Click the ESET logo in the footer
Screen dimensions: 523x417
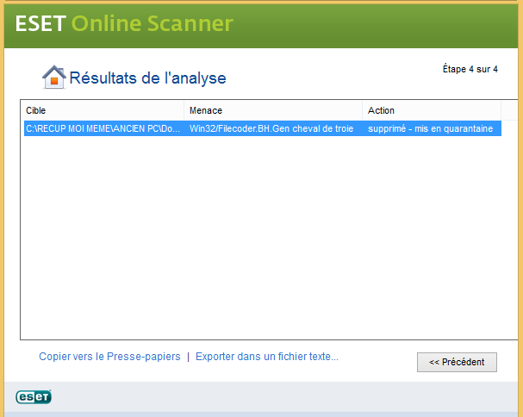[x=34, y=396]
